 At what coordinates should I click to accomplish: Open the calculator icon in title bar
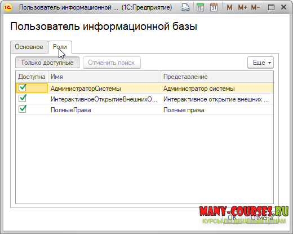click(x=200, y=7)
